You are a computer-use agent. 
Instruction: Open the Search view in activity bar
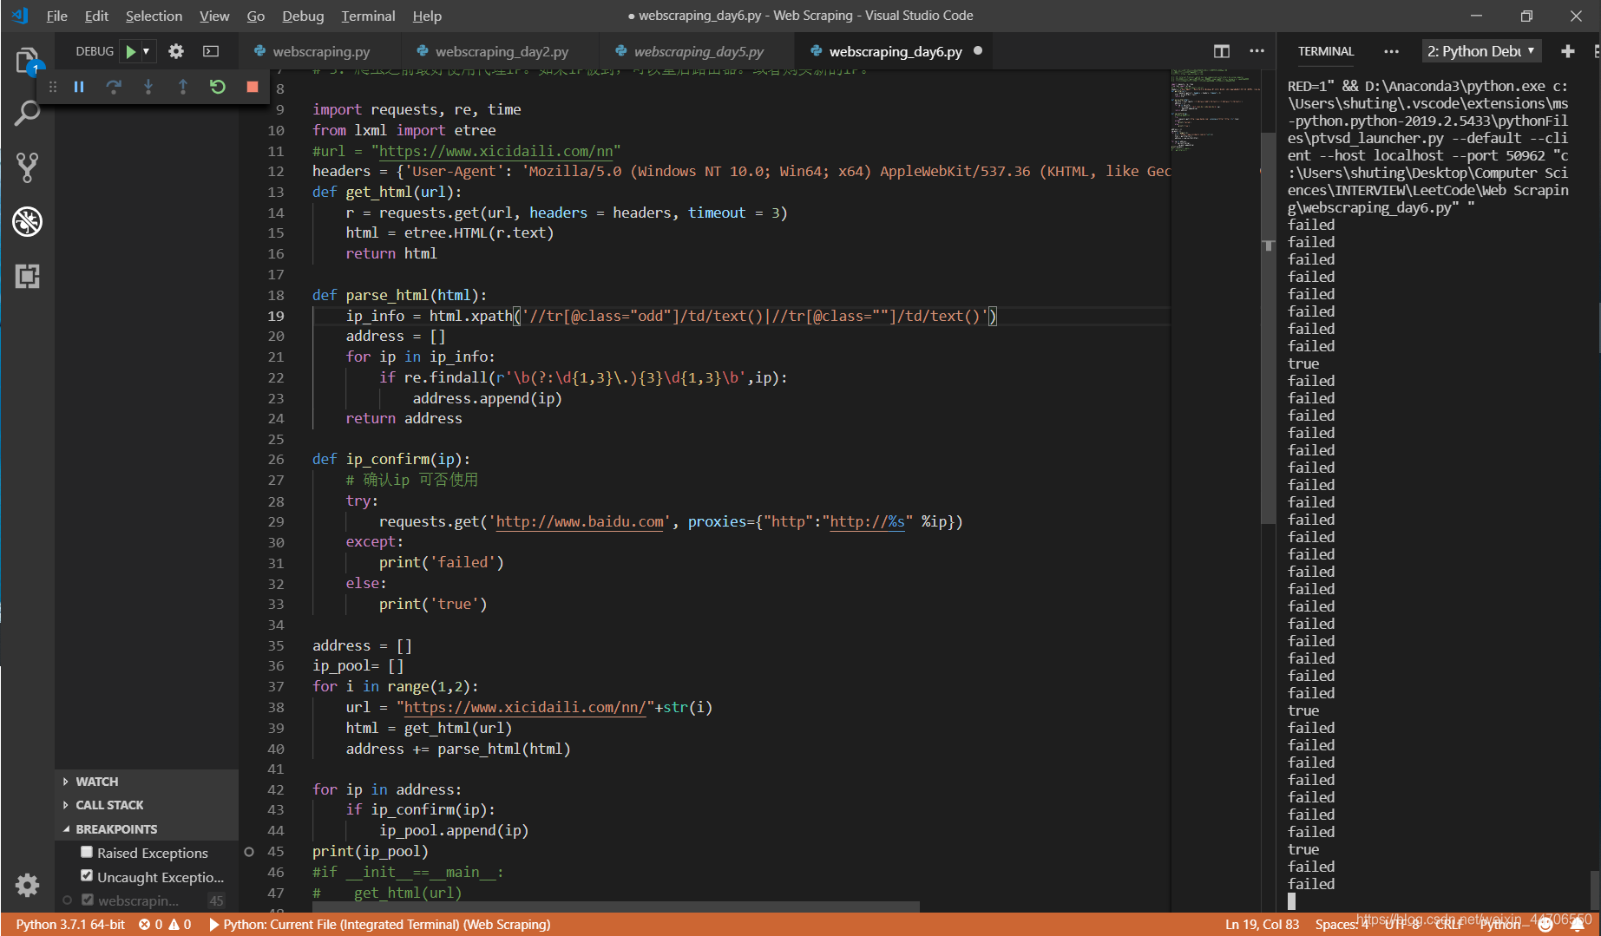coord(27,113)
